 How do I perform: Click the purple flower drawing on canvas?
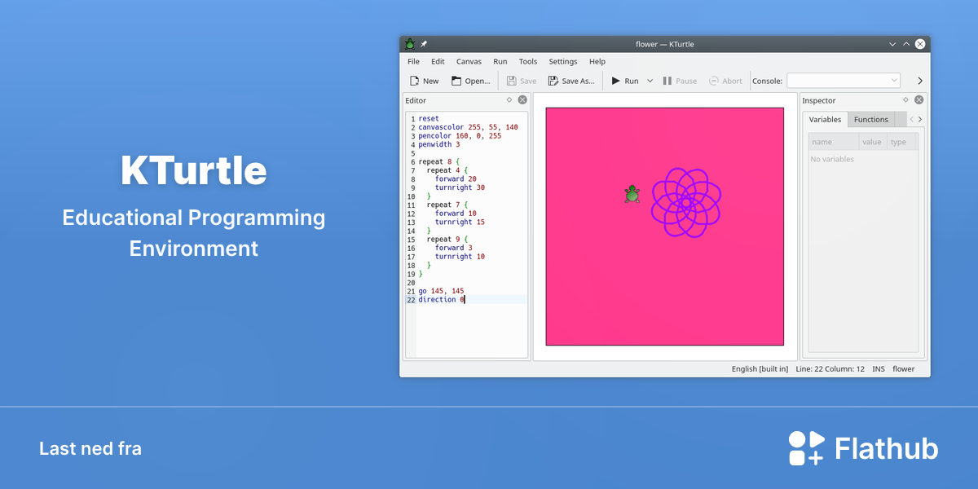(685, 203)
